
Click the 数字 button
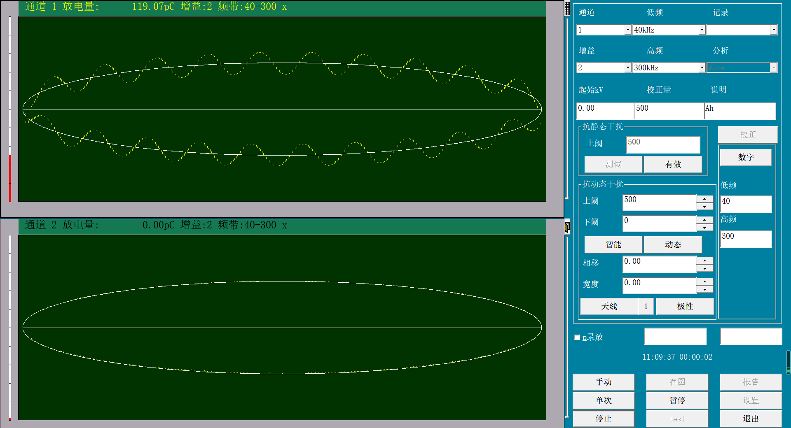(746, 157)
